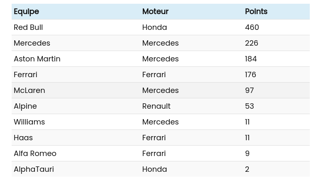Click the Points column header

pos(256,12)
